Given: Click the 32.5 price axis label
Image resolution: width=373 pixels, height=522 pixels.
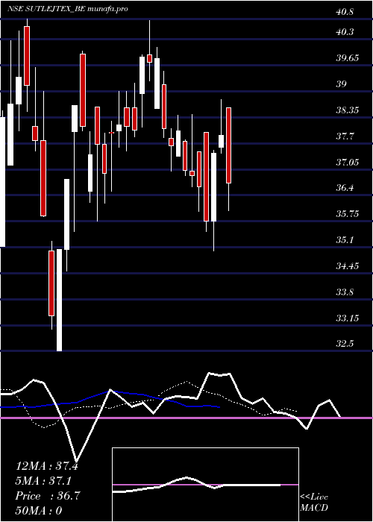Looking at the screenshot, I should click(x=345, y=344).
